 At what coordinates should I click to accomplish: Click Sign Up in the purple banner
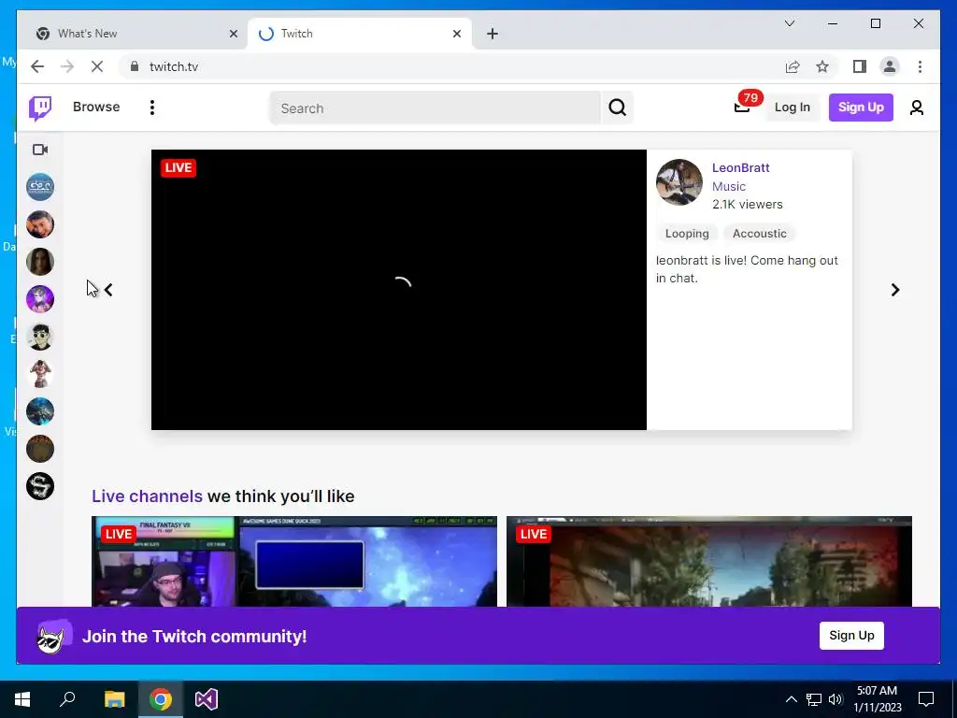(x=851, y=636)
